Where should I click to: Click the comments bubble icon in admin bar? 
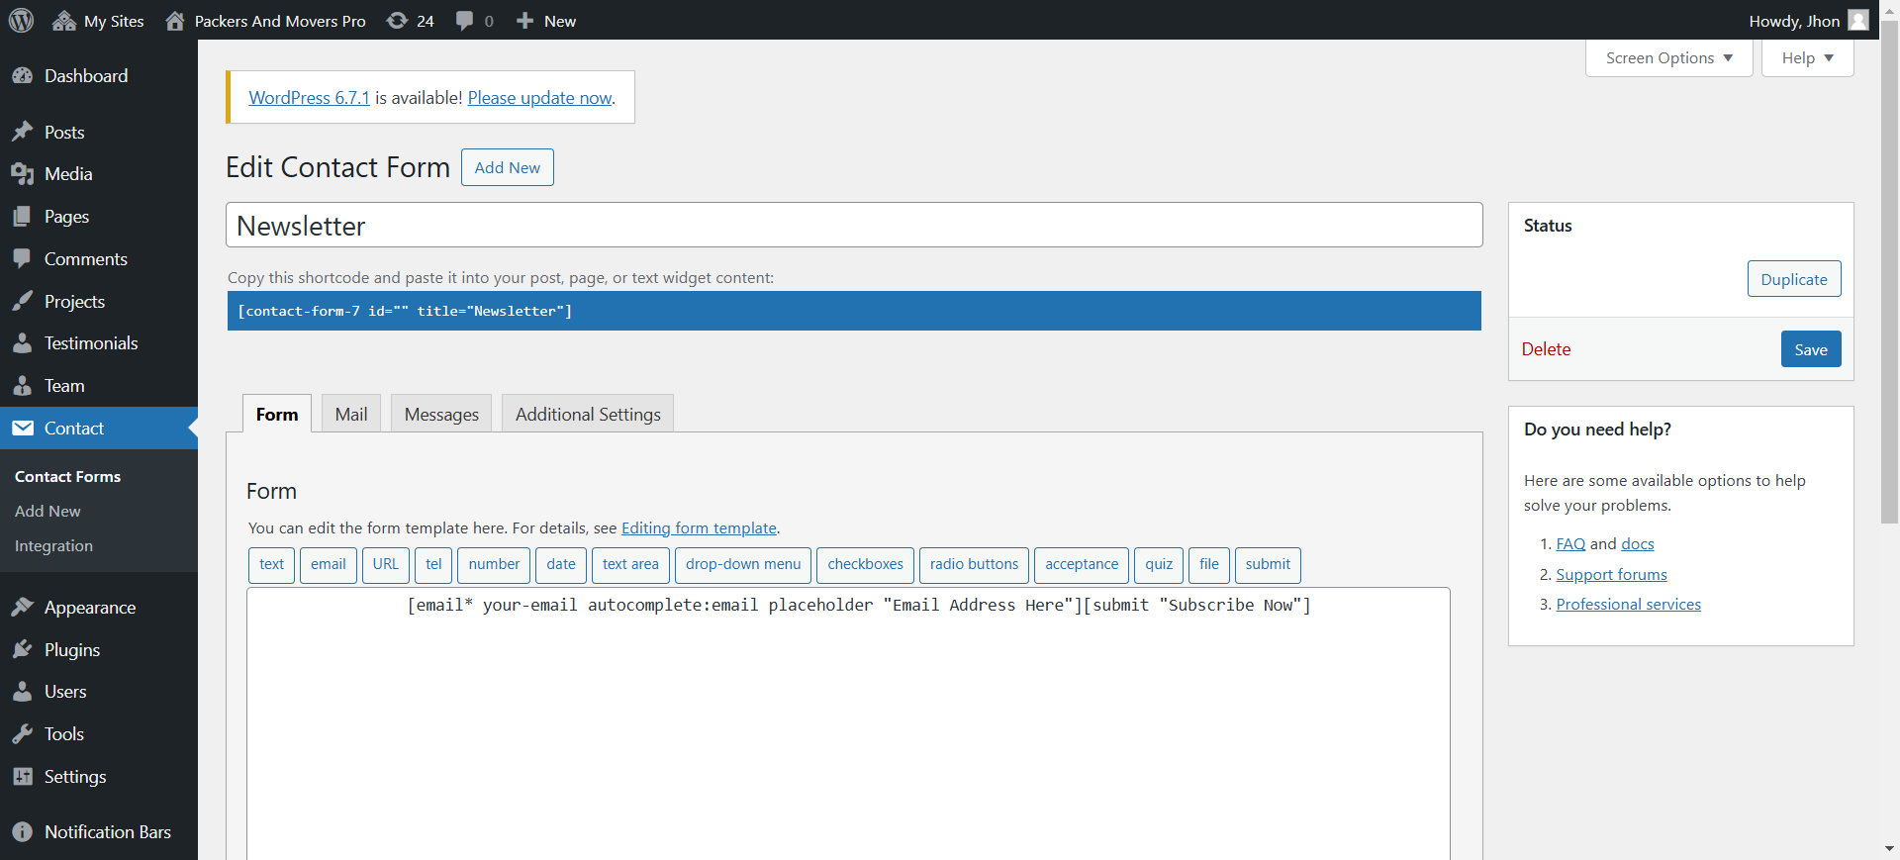pyautogui.click(x=464, y=21)
